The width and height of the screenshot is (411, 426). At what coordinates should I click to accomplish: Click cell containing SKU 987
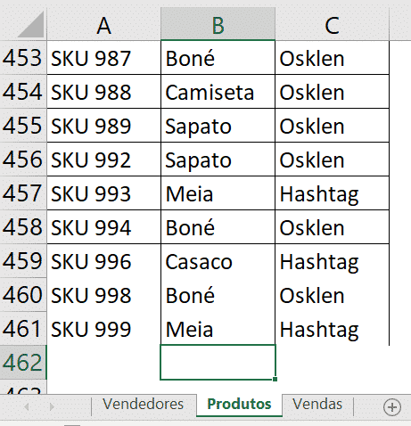[103, 58]
